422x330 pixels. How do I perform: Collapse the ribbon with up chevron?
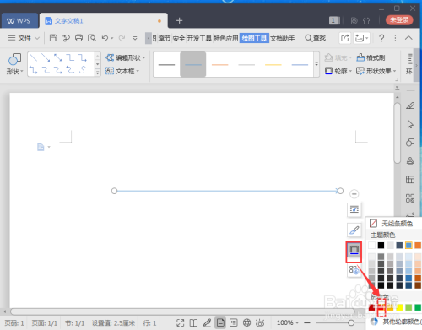tap(408, 38)
